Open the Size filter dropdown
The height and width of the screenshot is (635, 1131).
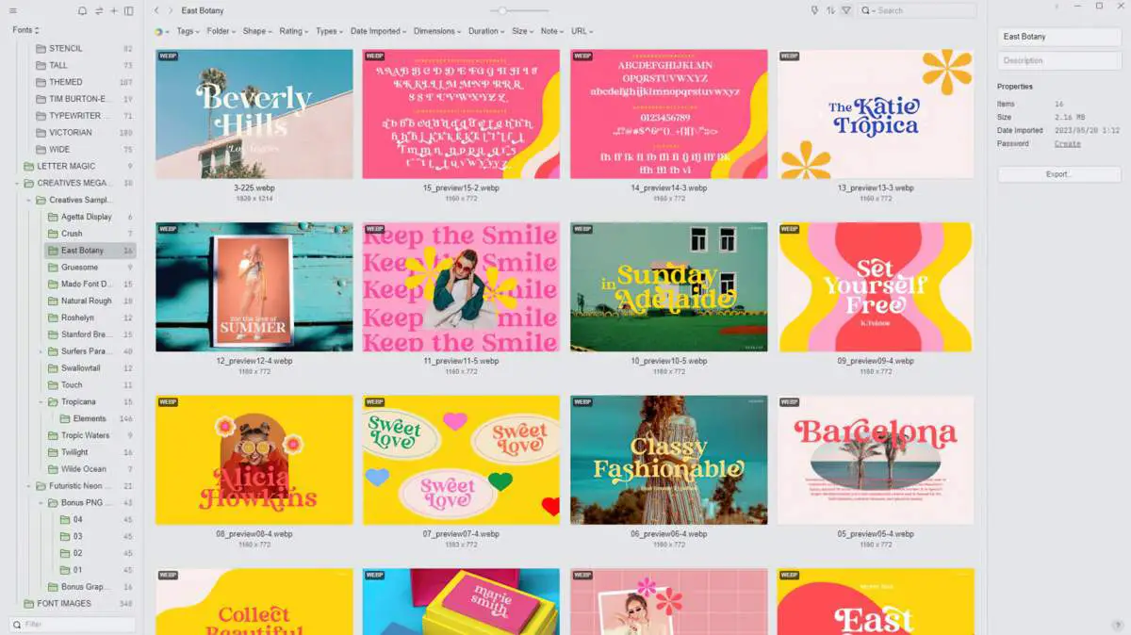(x=523, y=31)
